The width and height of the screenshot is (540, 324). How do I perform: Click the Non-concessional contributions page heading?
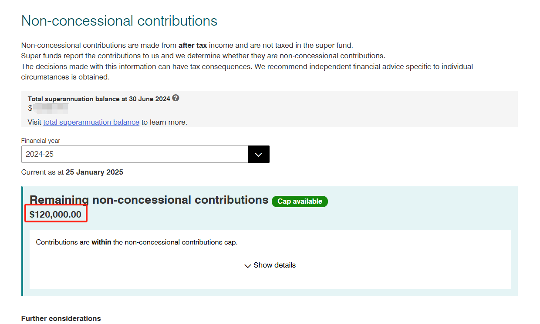click(119, 20)
